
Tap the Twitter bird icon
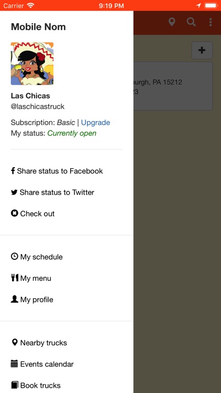(x=14, y=192)
